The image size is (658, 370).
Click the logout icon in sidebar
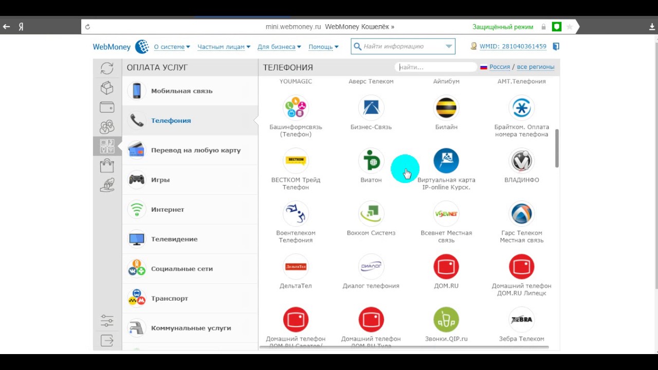(107, 340)
